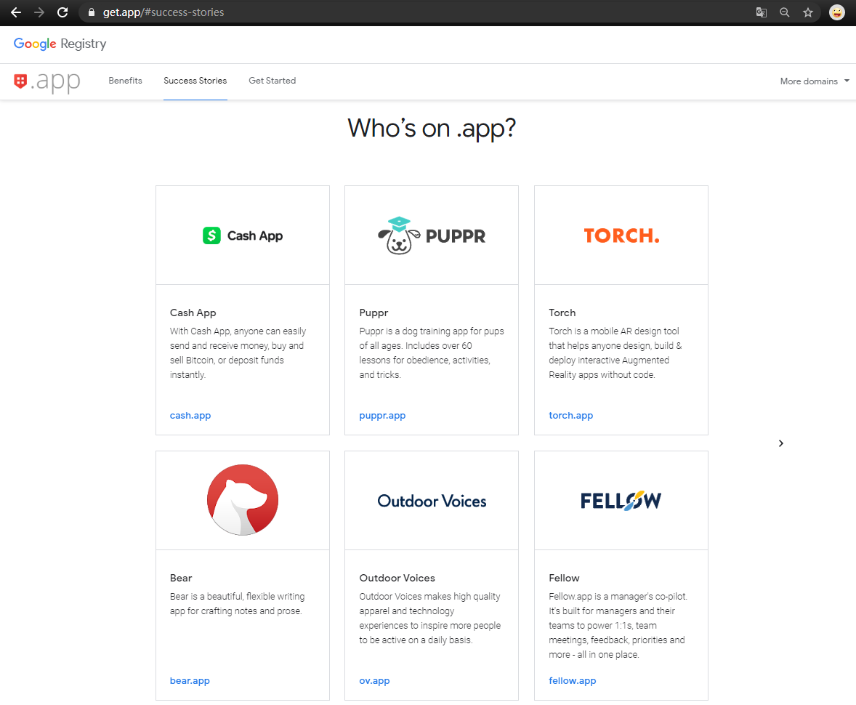Screen dimensions: 856x705
Task: Click the Google Registry logo
Action: (60, 44)
